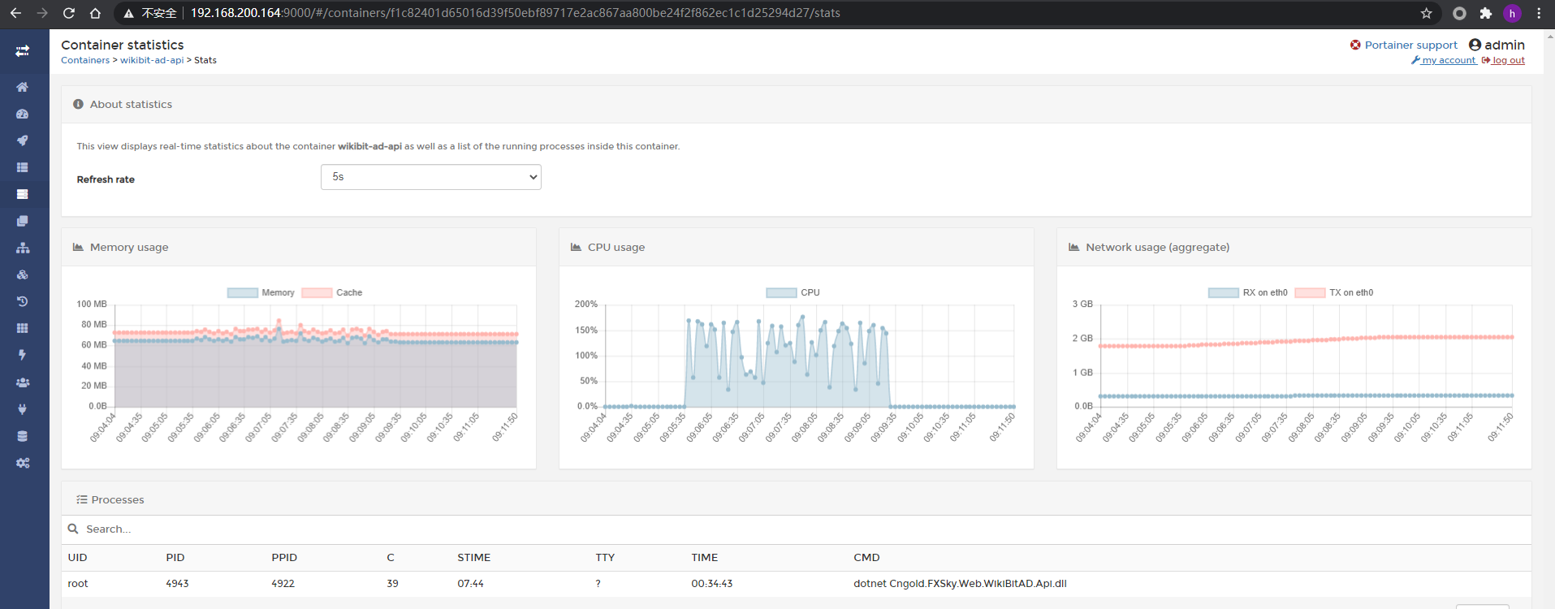The width and height of the screenshot is (1555, 609).
Task: Sort processes by the TIME column header
Action: click(x=705, y=558)
